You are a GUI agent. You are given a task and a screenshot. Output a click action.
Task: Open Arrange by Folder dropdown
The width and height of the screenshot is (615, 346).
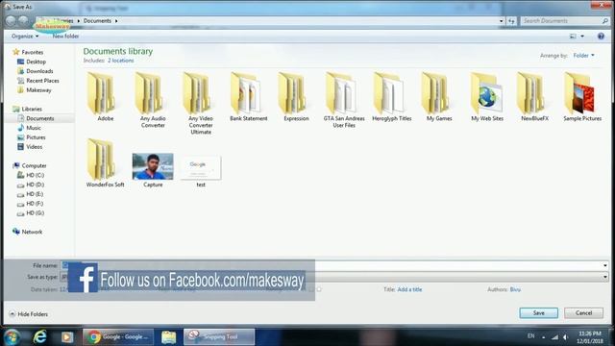point(583,56)
